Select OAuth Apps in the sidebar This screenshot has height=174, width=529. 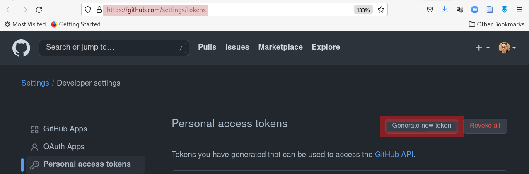click(64, 147)
